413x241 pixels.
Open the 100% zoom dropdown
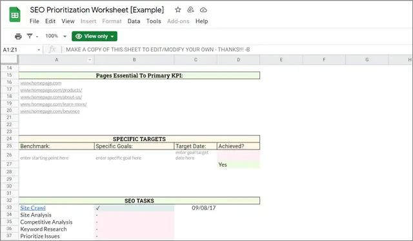[56, 36]
